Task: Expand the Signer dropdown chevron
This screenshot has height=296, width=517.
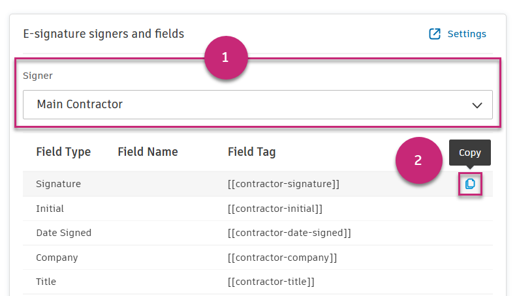Action: pos(477,105)
